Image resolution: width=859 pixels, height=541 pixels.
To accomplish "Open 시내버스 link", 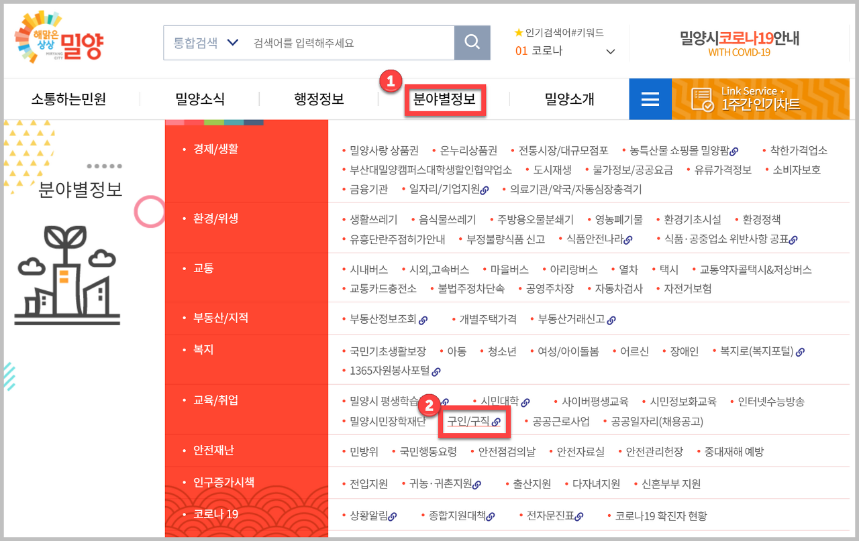I will coord(368,269).
